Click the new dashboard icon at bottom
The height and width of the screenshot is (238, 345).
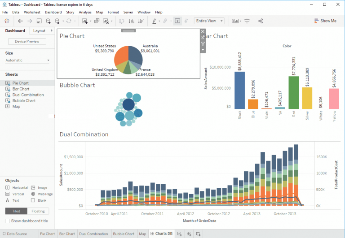(x=189, y=234)
